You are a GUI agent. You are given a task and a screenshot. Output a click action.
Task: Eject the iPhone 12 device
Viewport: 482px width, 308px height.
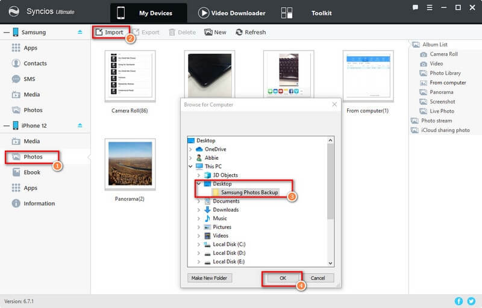click(x=80, y=125)
